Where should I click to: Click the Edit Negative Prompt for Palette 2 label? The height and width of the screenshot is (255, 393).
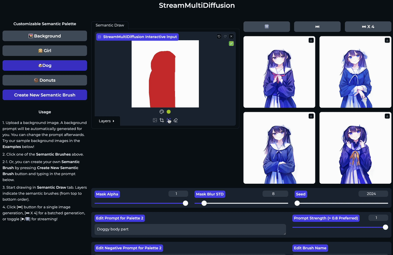(129, 248)
